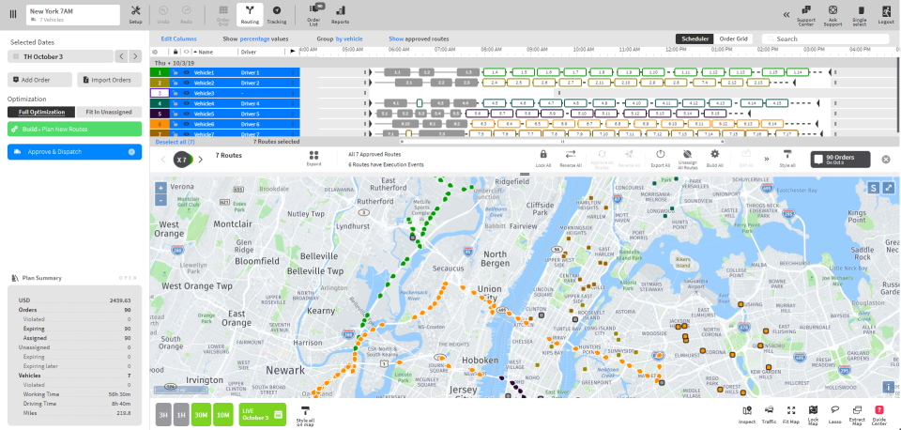Switch to the Tracking view
This screenshot has width=901, height=430.
[277, 14]
